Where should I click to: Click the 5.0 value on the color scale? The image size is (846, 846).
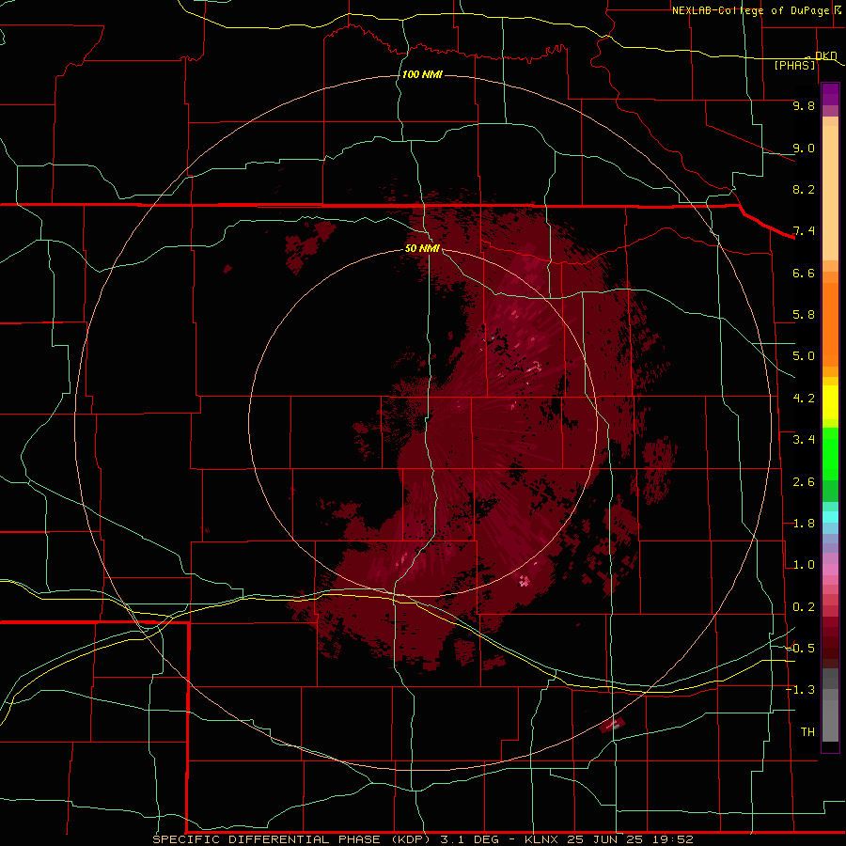point(804,356)
